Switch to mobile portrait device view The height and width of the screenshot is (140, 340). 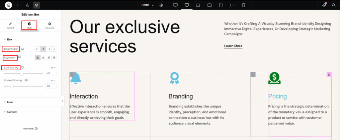click(x=243, y=5)
